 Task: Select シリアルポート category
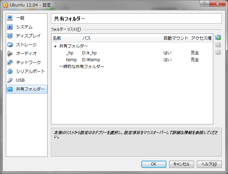30,71
